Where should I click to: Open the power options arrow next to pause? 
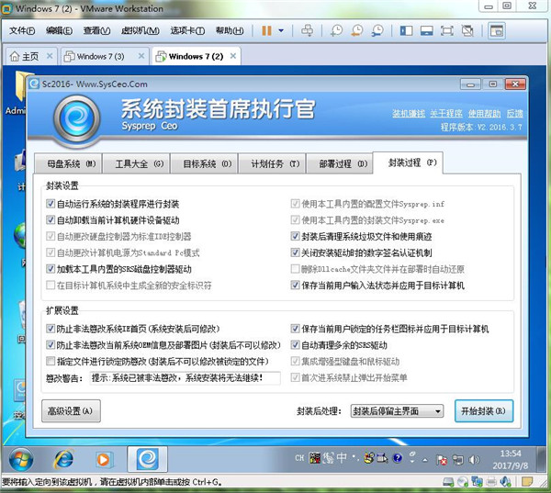point(281,31)
